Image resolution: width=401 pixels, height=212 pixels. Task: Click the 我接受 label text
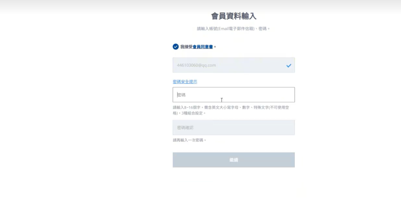186,47
